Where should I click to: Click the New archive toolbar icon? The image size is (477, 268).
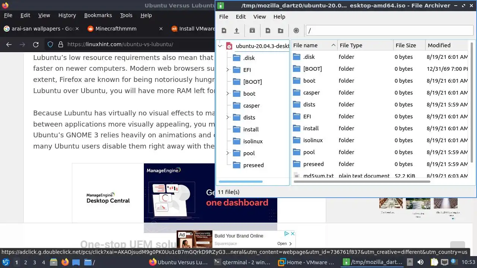pyautogui.click(x=224, y=31)
